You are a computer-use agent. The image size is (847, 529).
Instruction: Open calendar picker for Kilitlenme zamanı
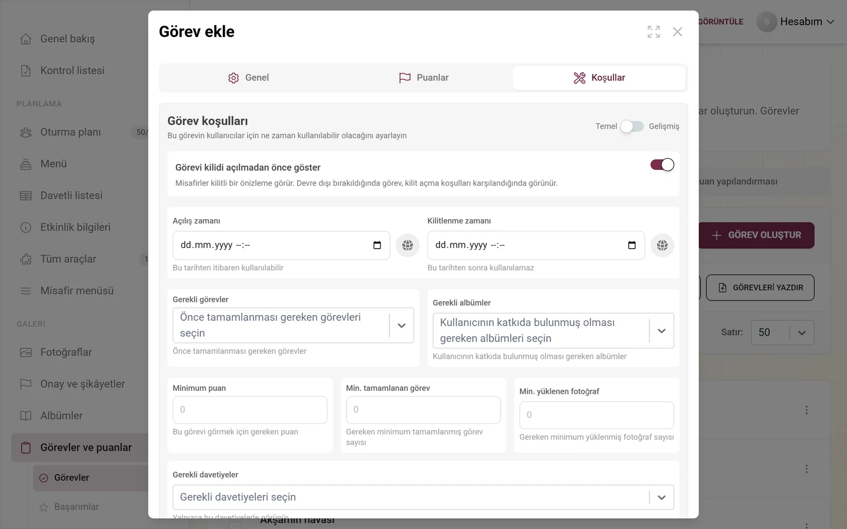coord(632,245)
